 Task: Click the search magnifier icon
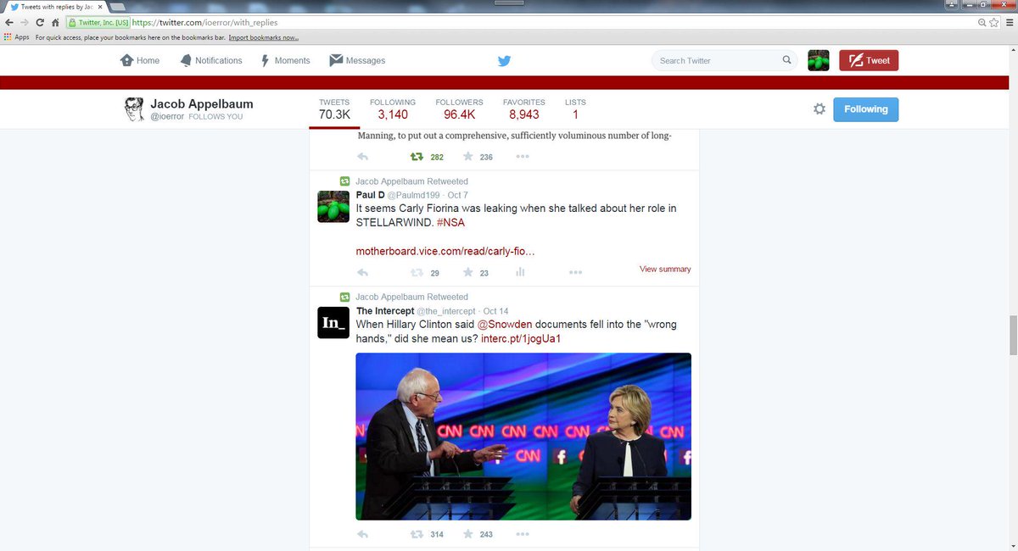[786, 60]
